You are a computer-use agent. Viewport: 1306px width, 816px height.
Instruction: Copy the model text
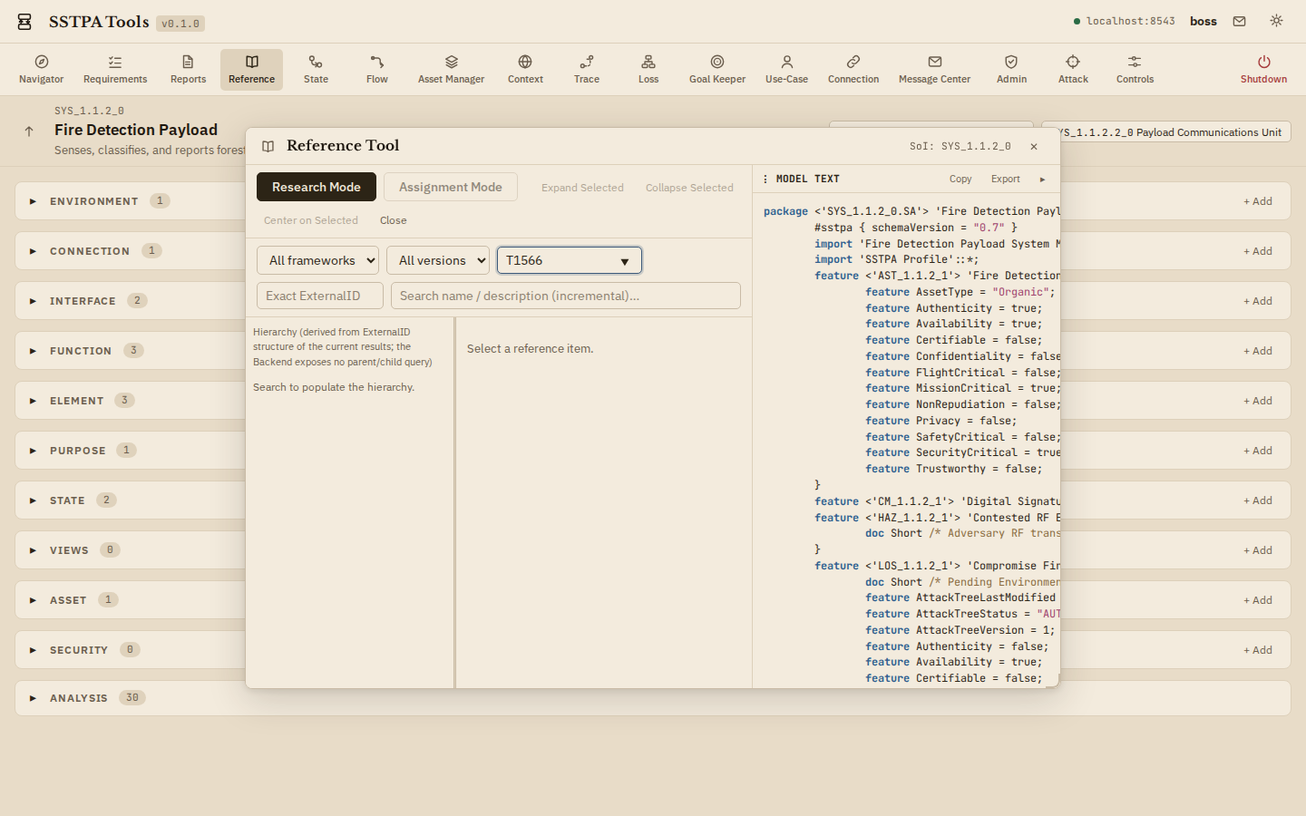coord(960,180)
